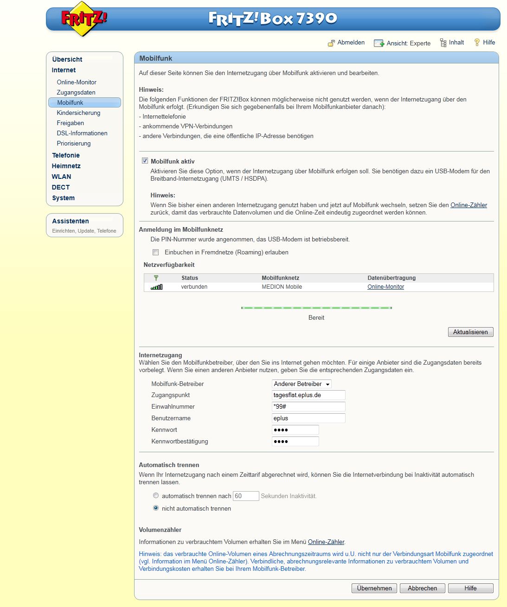Focus the Einwahlnummer input field
The height and width of the screenshot is (607, 507).
click(308, 406)
